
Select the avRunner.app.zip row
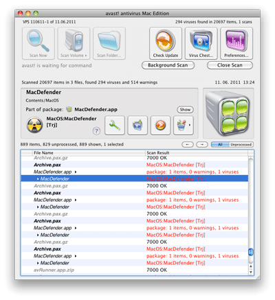point(135,270)
